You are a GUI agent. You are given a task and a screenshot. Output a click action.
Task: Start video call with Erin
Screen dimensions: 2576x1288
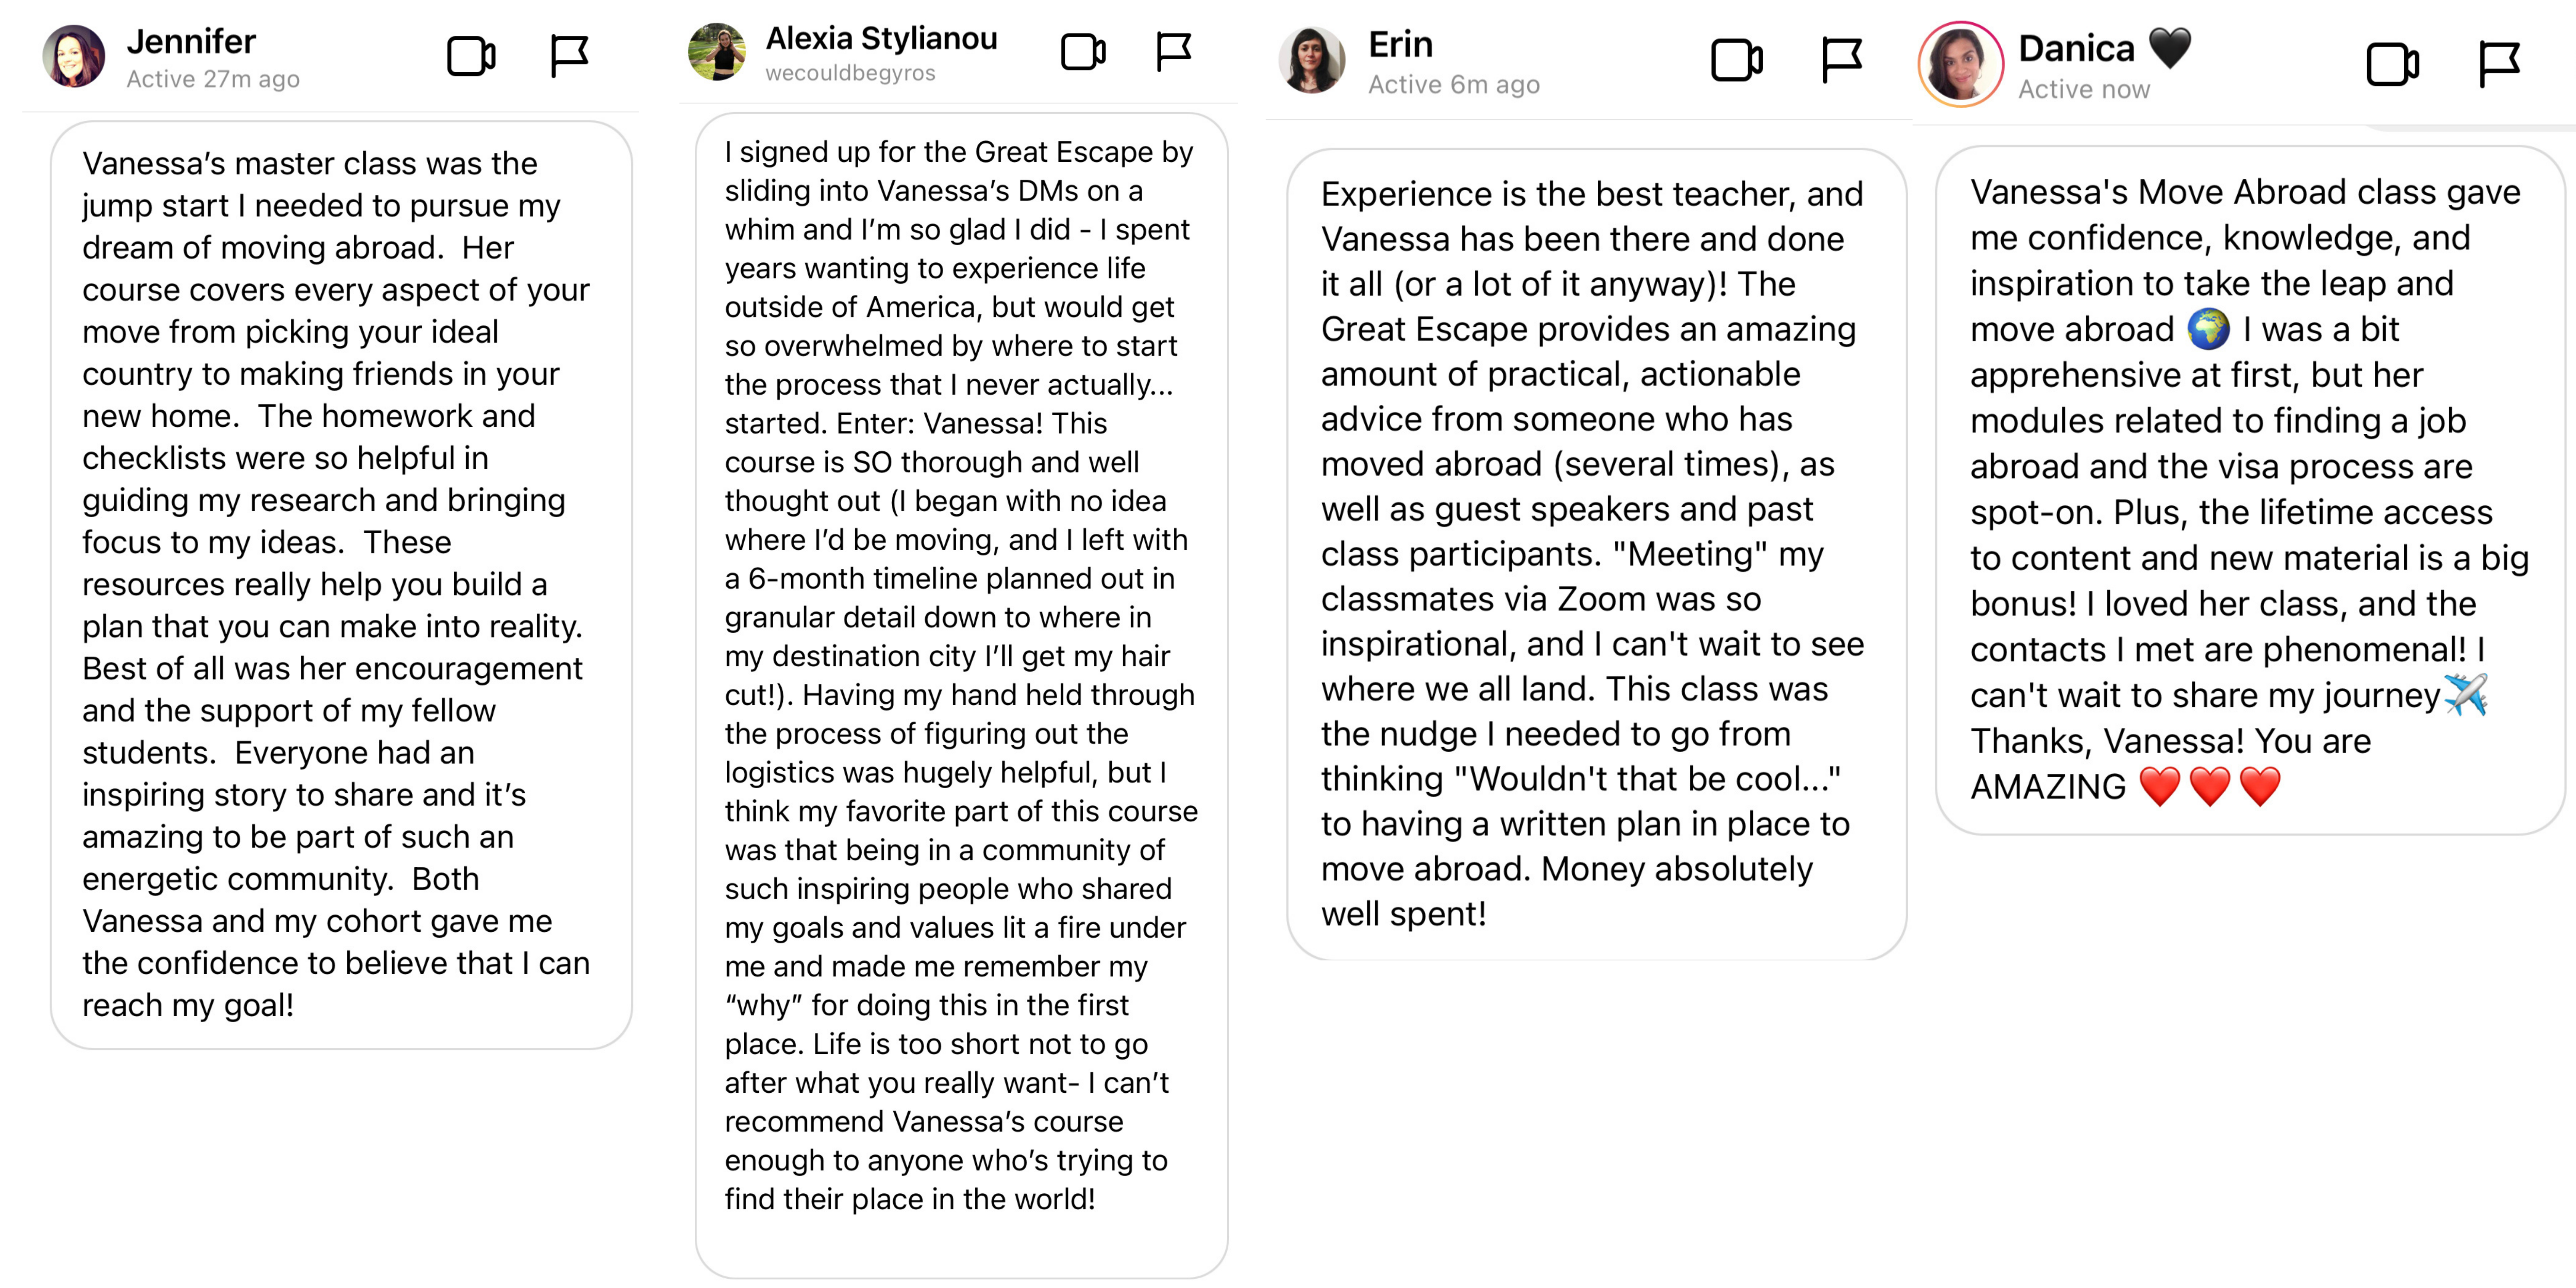[1737, 60]
